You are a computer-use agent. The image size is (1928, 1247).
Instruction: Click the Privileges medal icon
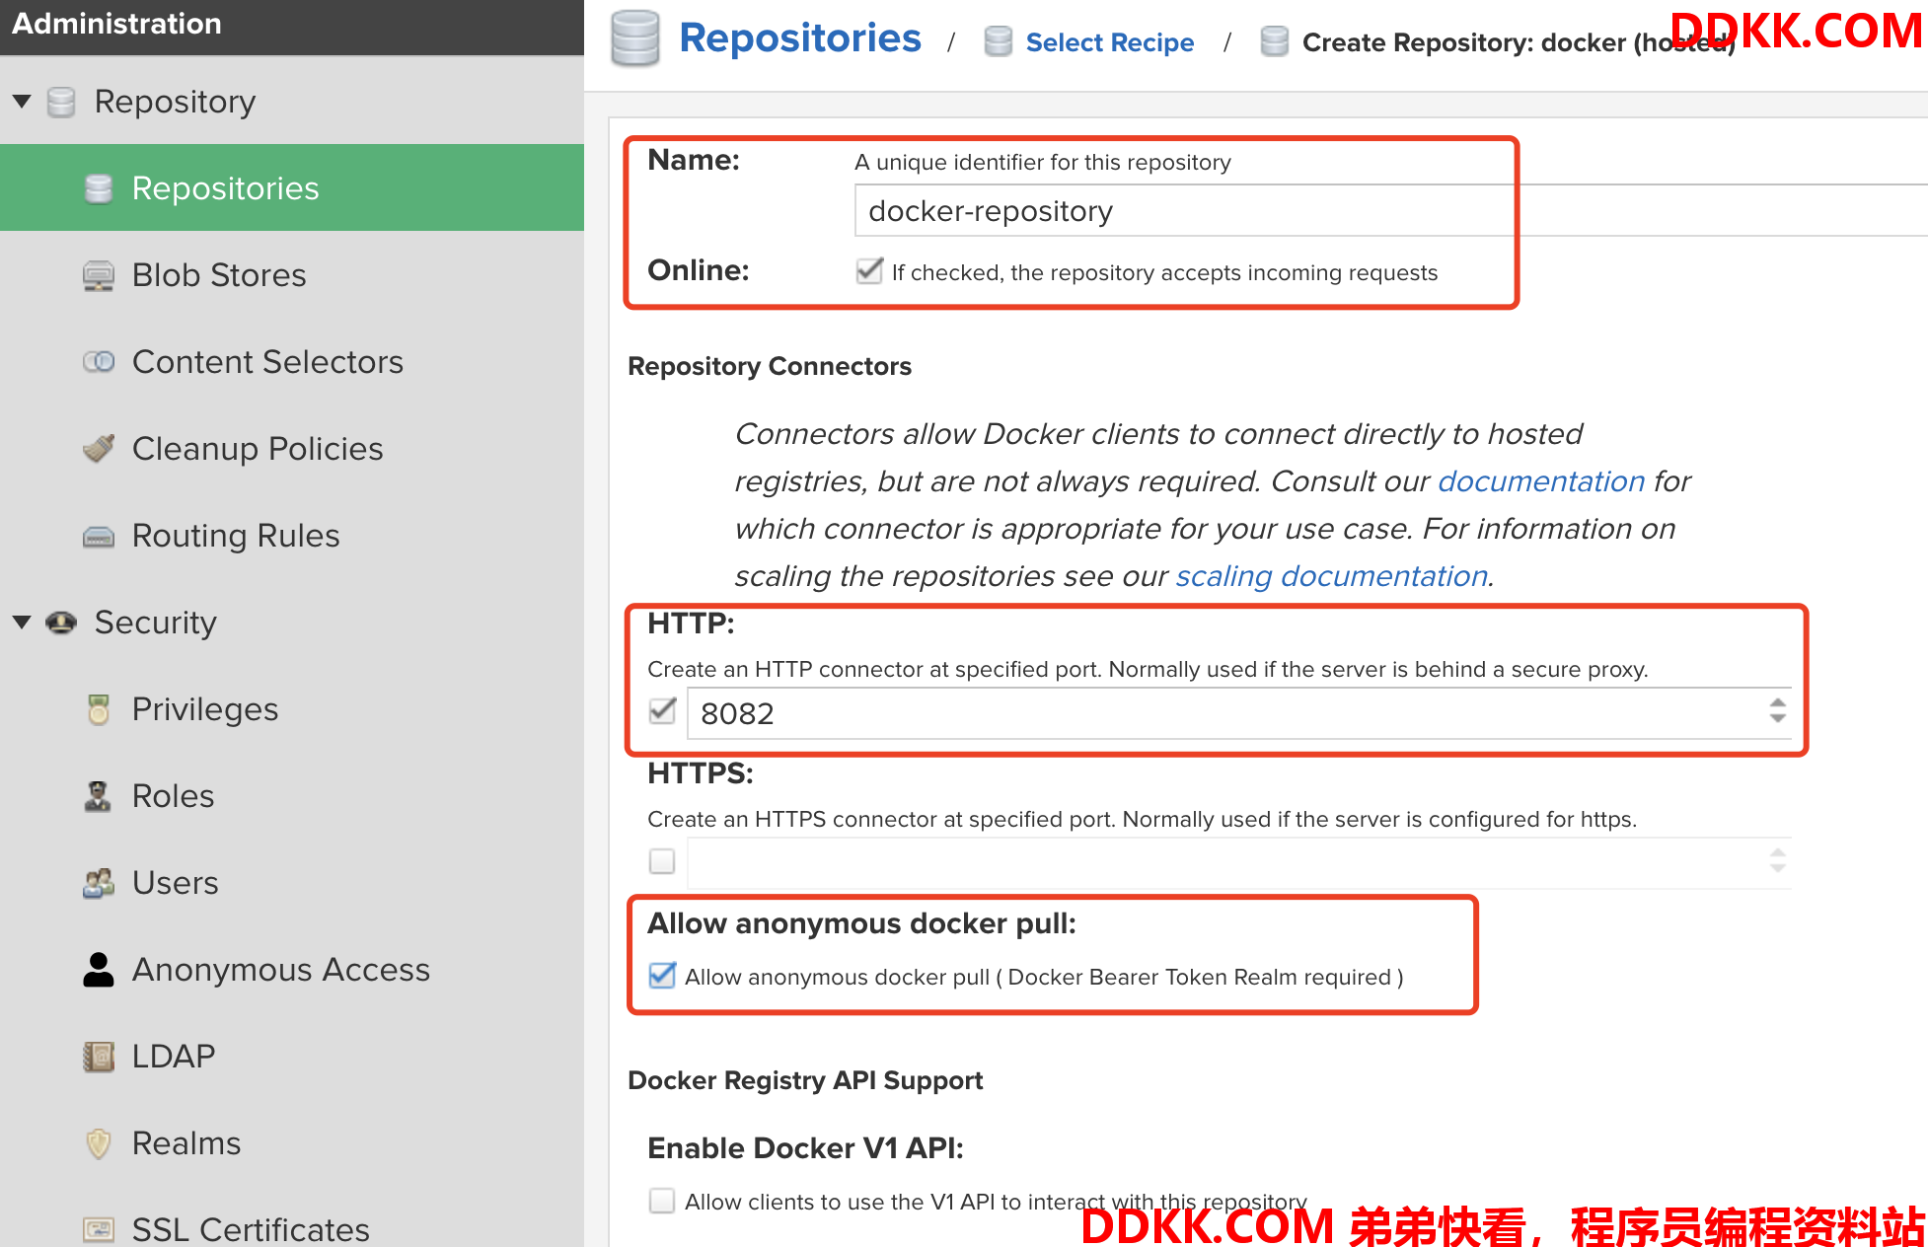pyautogui.click(x=99, y=709)
